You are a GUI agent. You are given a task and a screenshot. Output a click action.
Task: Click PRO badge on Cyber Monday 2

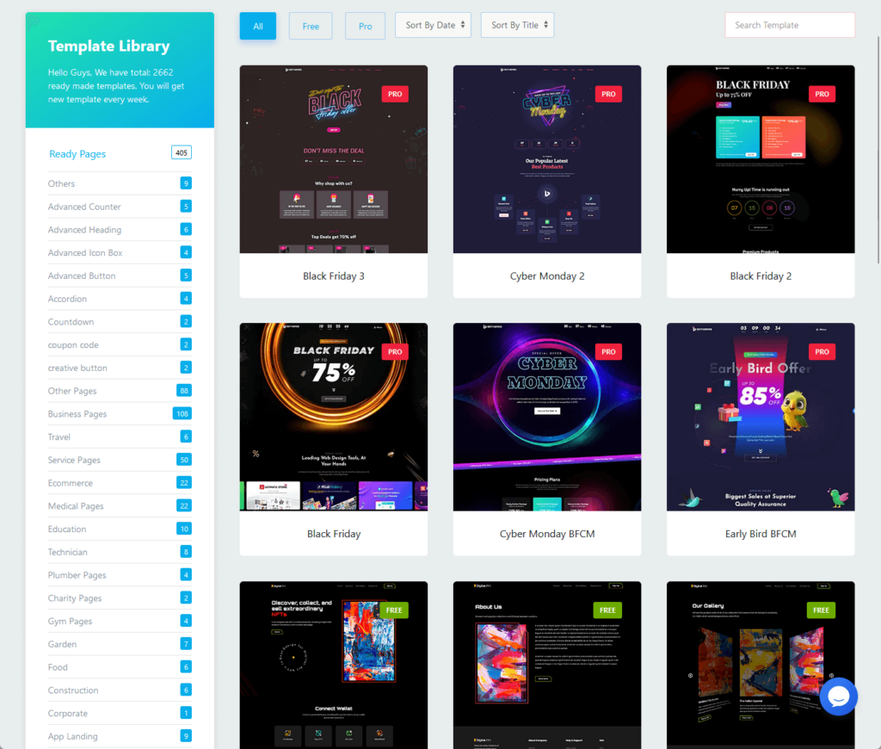pyautogui.click(x=608, y=94)
